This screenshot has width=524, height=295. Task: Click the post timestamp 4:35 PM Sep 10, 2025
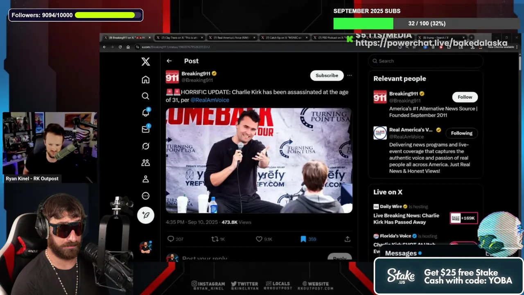pos(192,222)
